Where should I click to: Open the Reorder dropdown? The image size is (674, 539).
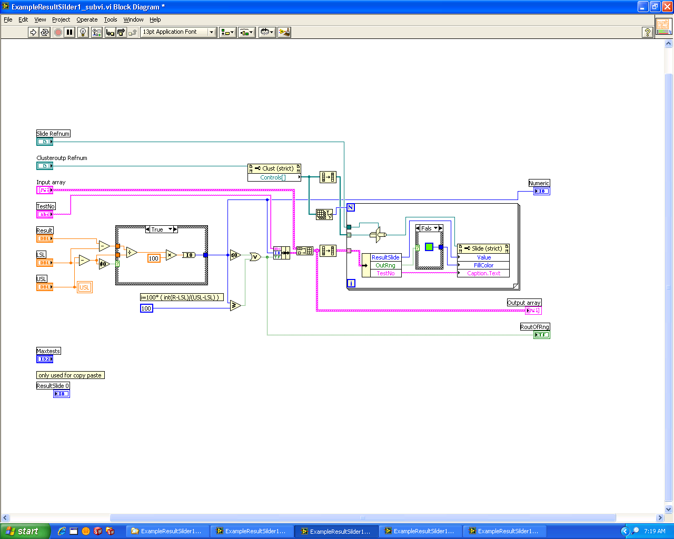pyautogui.click(x=267, y=32)
